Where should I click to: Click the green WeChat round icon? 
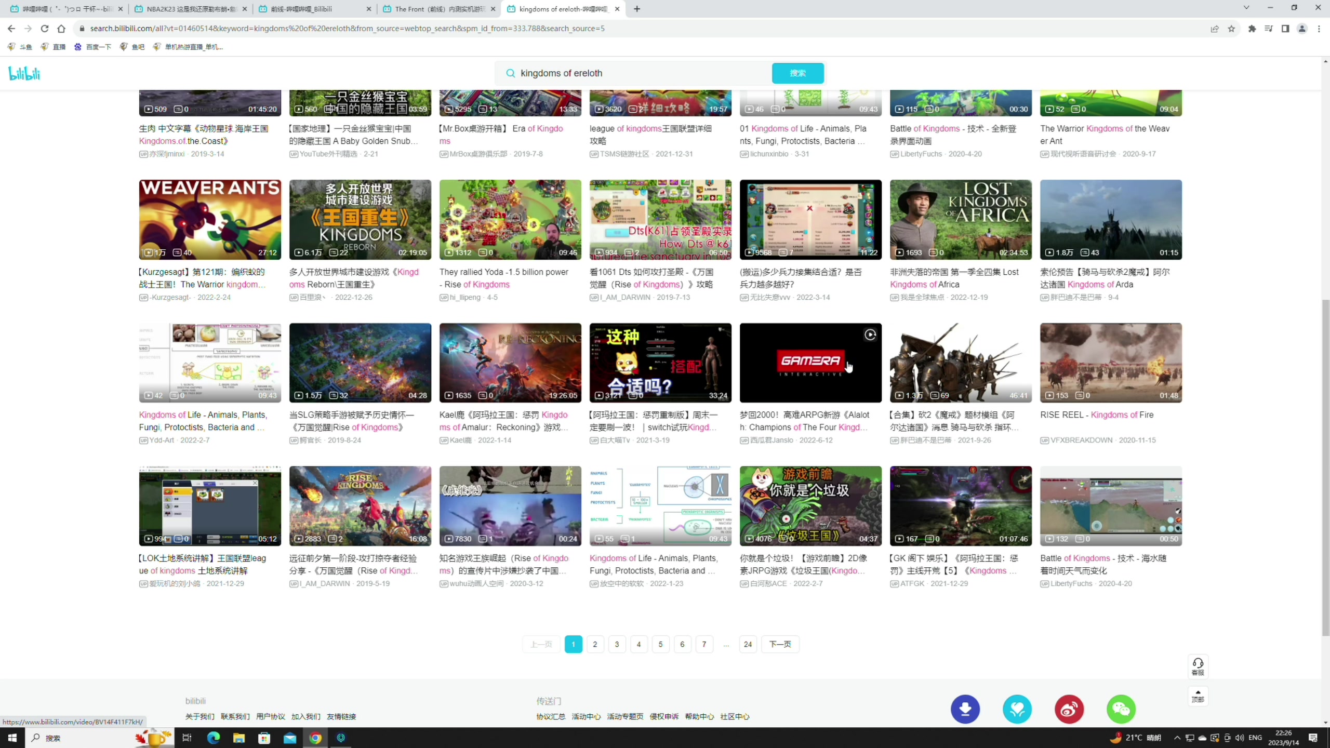(x=1121, y=709)
